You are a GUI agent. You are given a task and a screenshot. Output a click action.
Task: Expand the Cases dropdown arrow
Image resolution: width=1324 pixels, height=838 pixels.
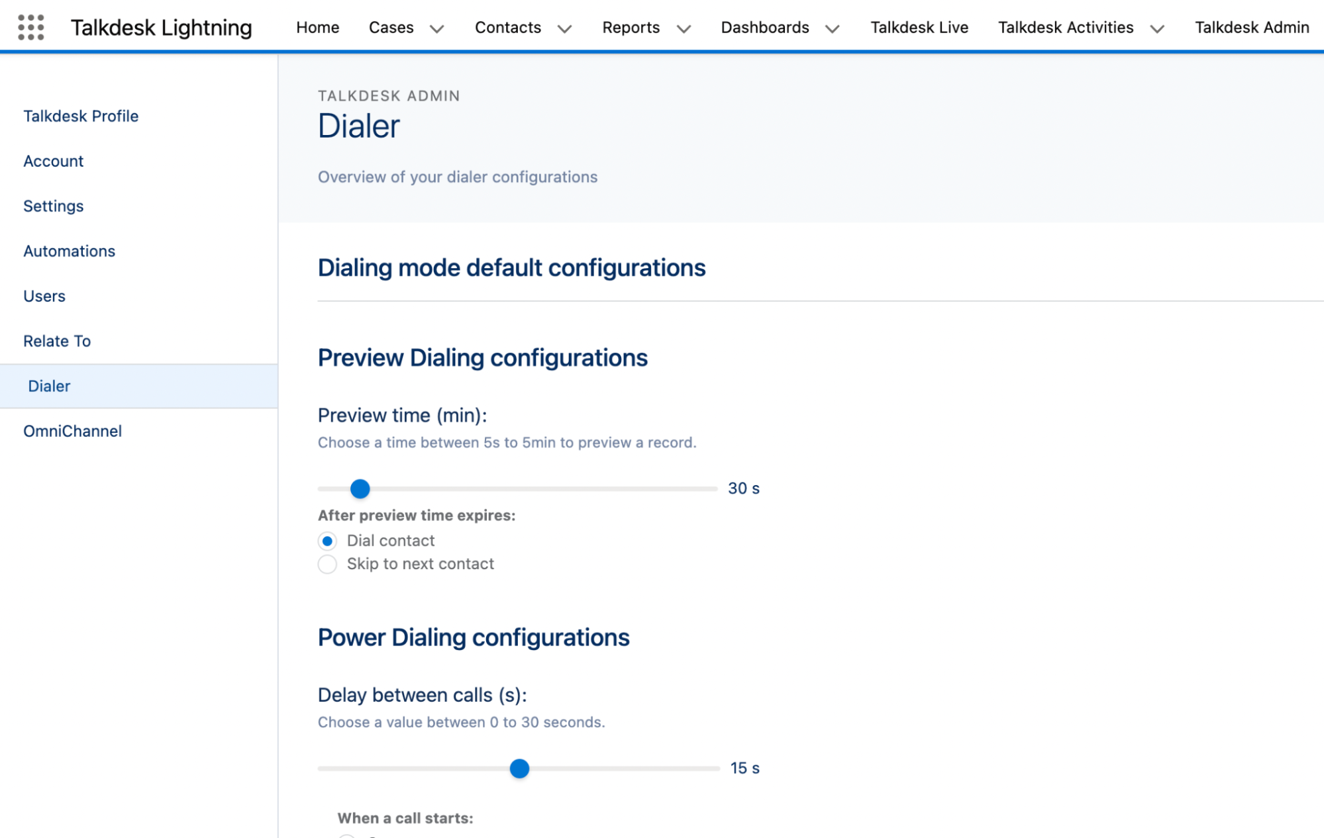point(436,29)
